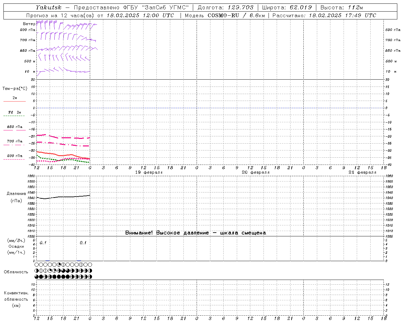Viewport: 402px width, 321px height.
Task: Click the 700 гПа temperature legend entry
Action: click(x=15, y=141)
